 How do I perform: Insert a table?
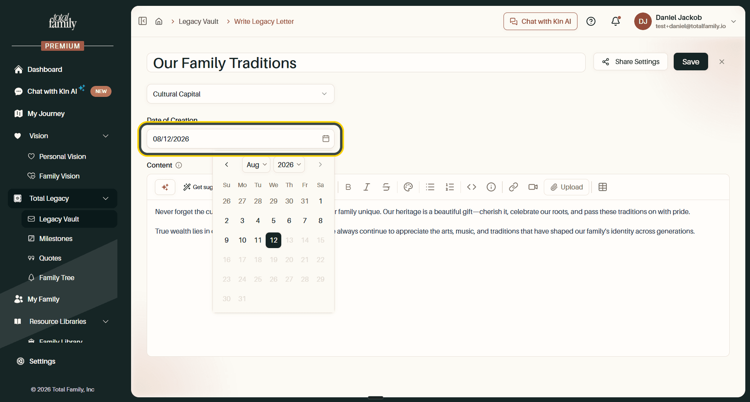point(603,187)
